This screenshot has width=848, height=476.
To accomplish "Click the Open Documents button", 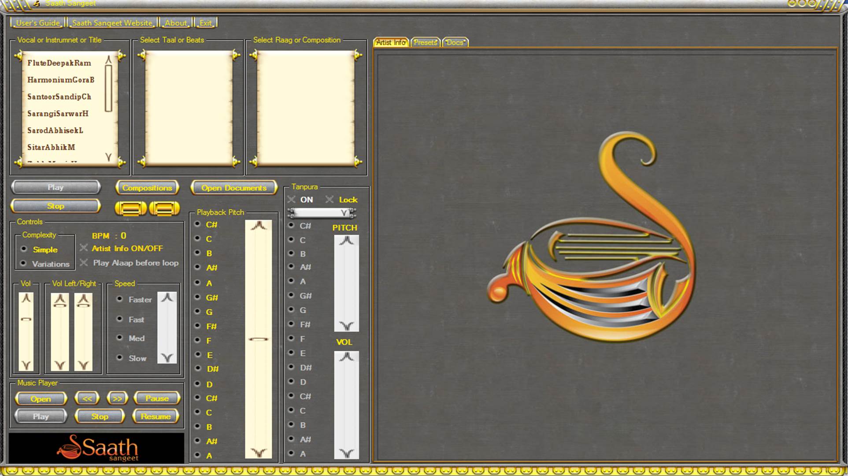I will (x=234, y=188).
